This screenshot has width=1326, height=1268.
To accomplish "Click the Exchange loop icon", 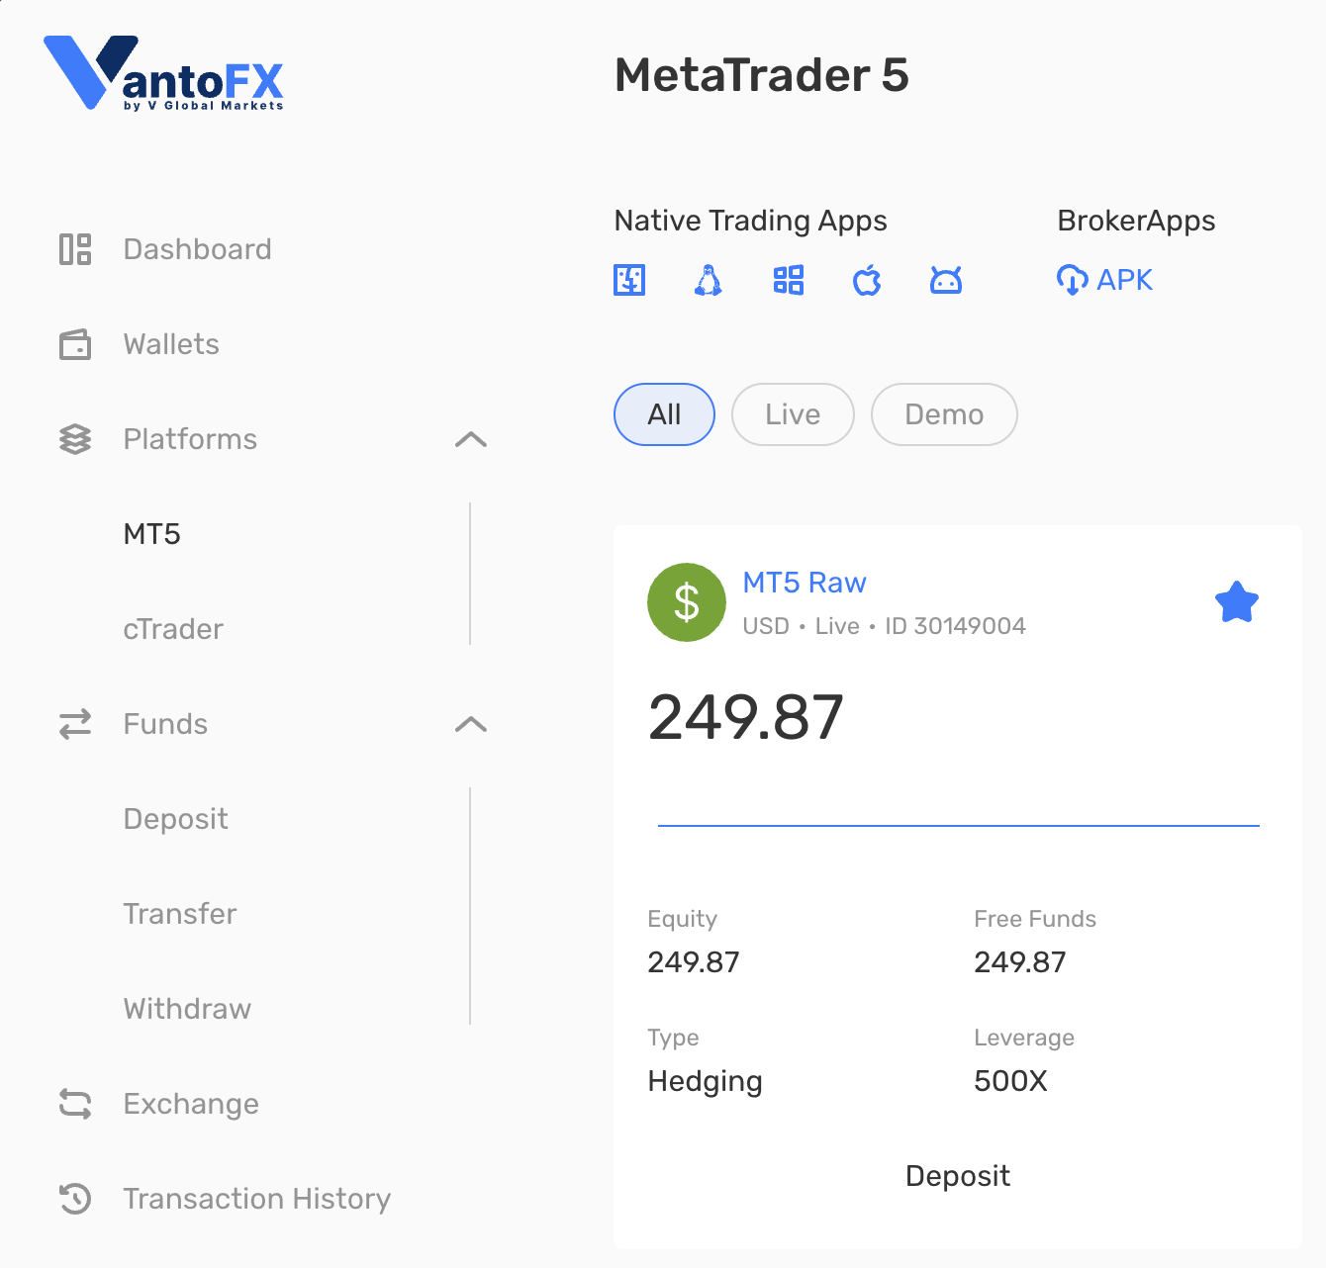I will (x=75, y=1104).
